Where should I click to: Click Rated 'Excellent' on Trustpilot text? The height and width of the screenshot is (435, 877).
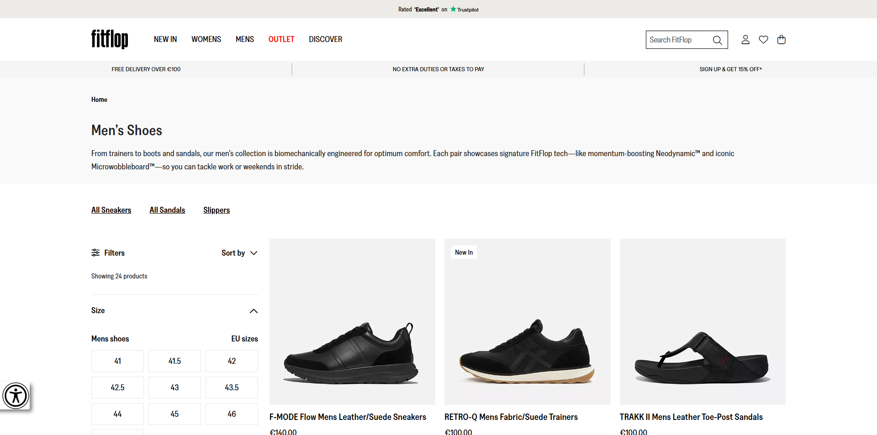tap(438, 9)
